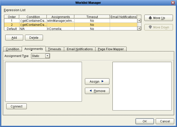Click the Assignments column header

pyautogui.click(x=61, y=17)
